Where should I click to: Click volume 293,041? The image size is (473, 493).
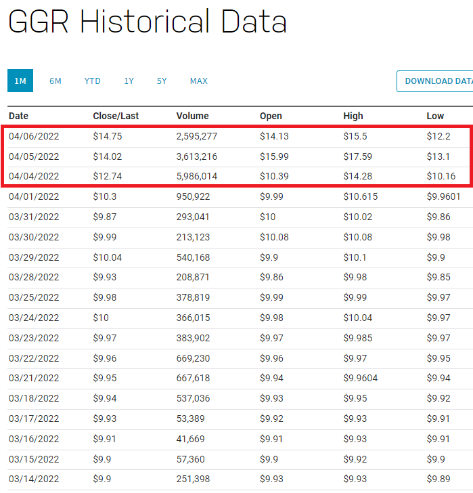(193, 217)
